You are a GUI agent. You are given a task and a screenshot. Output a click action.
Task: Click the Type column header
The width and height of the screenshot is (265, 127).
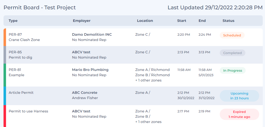click(x=13, y=21)
